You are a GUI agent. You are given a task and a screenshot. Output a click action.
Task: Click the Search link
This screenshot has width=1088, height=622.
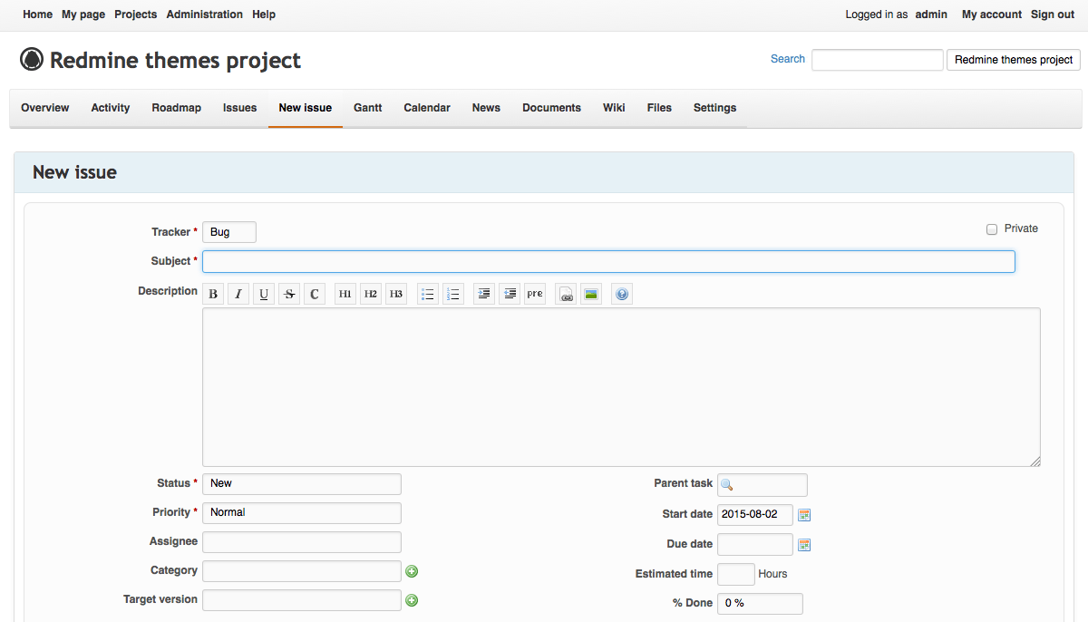(x=788, y=59)
